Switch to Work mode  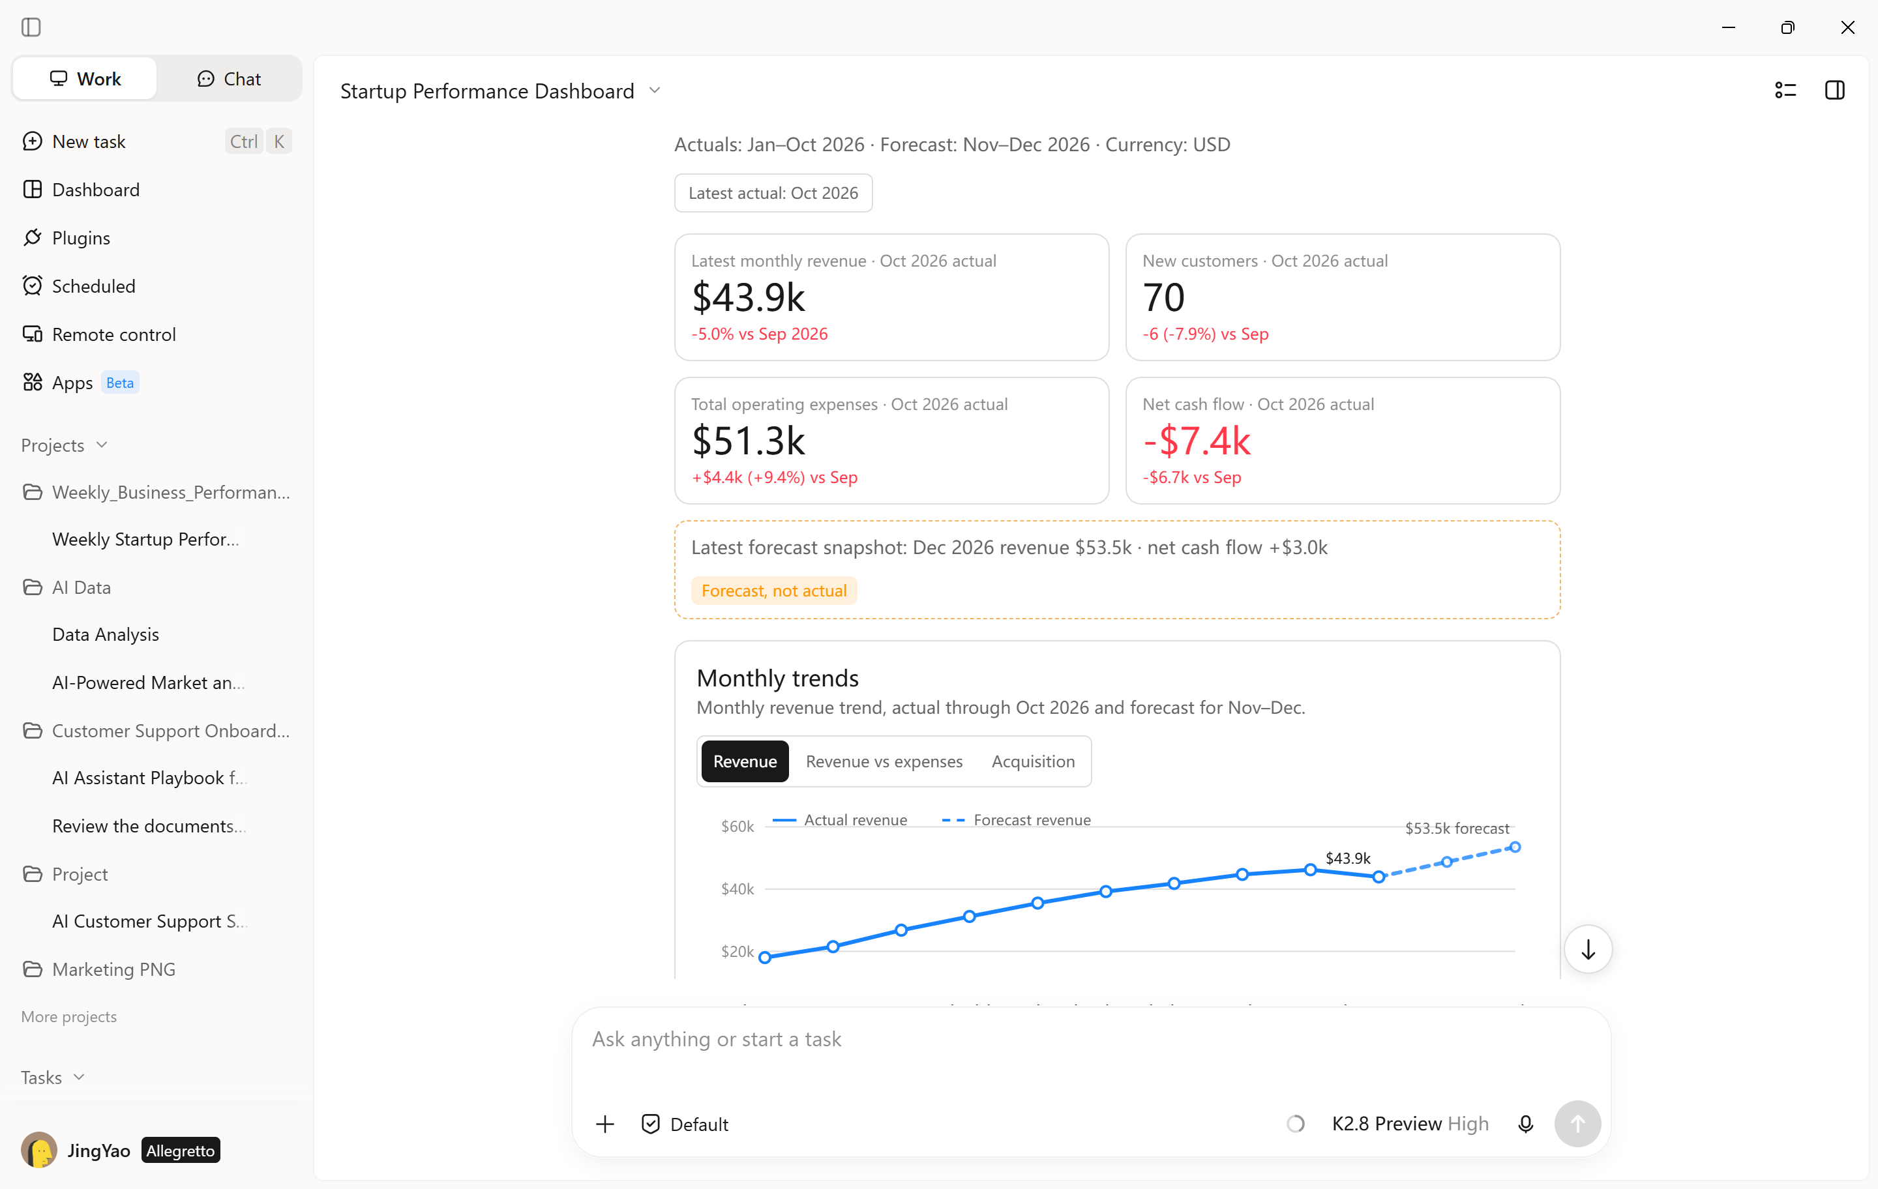click(x=85, y=79)
